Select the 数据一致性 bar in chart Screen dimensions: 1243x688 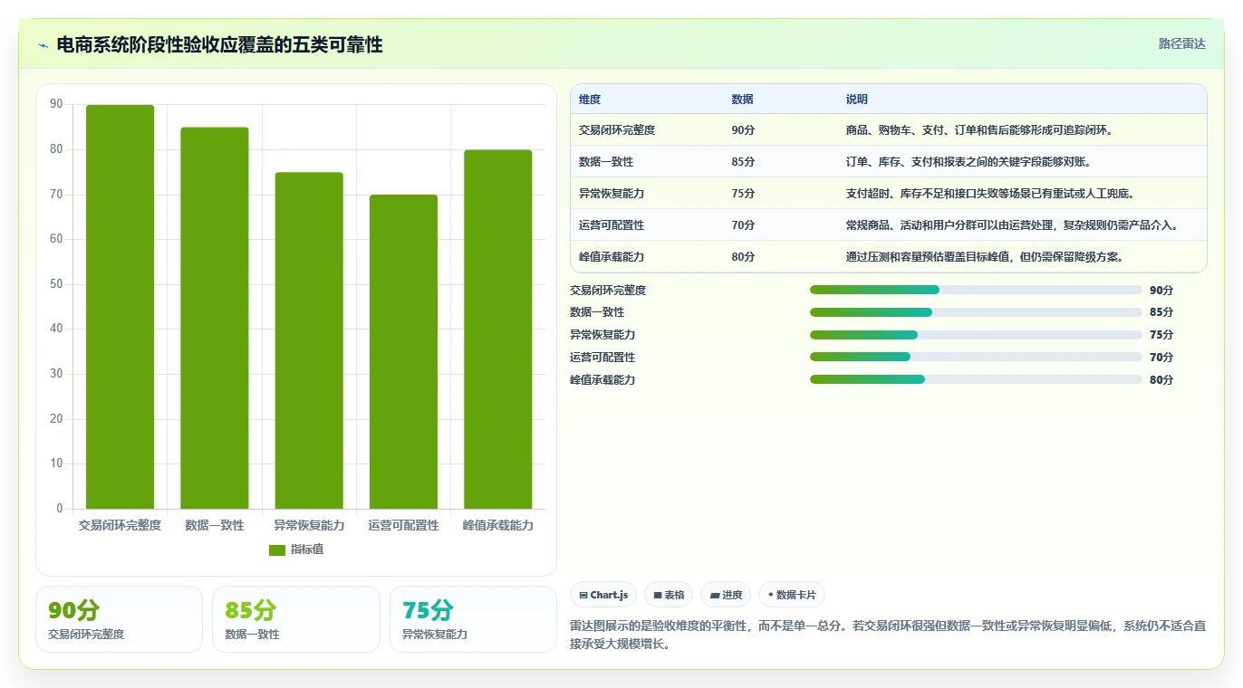click(215, 318)
